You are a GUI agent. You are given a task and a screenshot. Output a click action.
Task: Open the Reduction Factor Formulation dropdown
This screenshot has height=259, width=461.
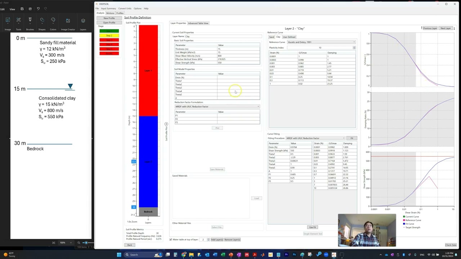(x=217, y=106)
